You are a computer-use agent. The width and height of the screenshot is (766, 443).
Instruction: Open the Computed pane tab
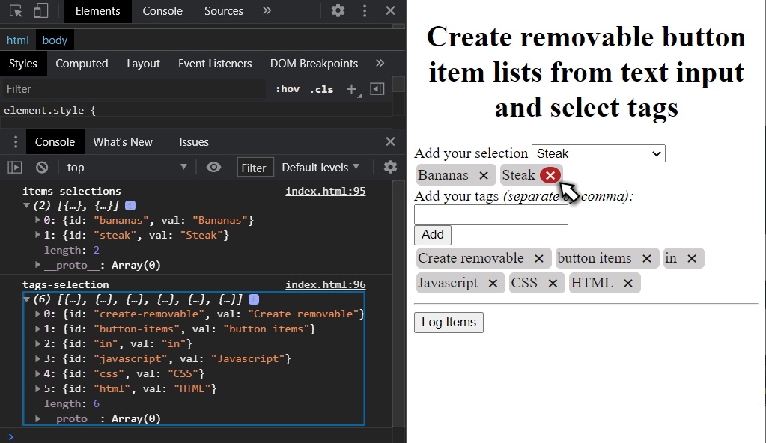tap(82, 64)
